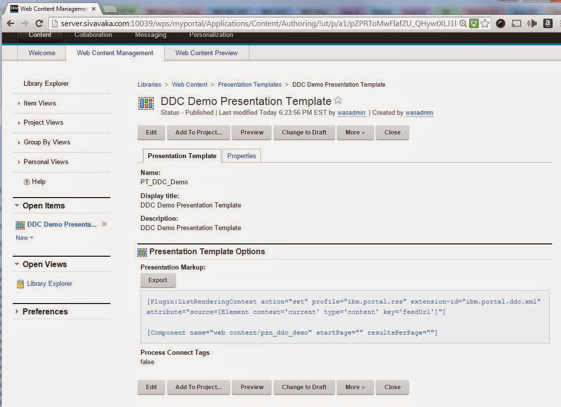Click the browser address bar URL
Image resolution: width=561 pixels, height=407 pixels.
(258, 24)
